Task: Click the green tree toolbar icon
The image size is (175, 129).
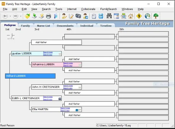Action: [156, 16]
